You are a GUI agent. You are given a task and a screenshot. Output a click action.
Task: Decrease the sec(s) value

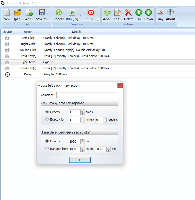point(105,121)
